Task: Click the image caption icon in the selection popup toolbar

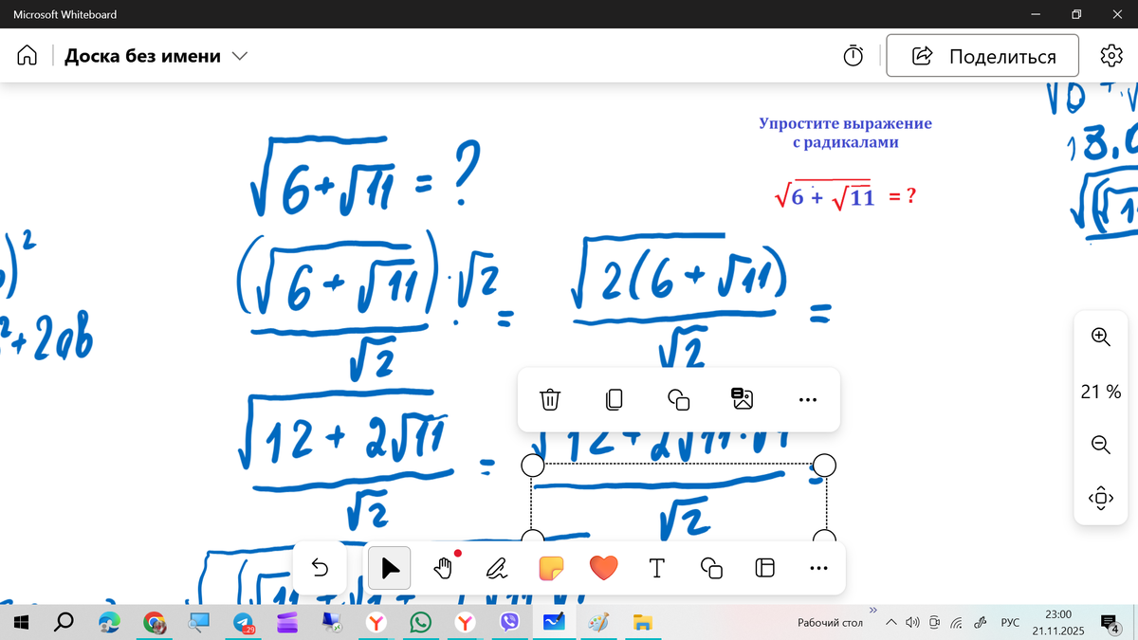Action: tap(743, 399)
